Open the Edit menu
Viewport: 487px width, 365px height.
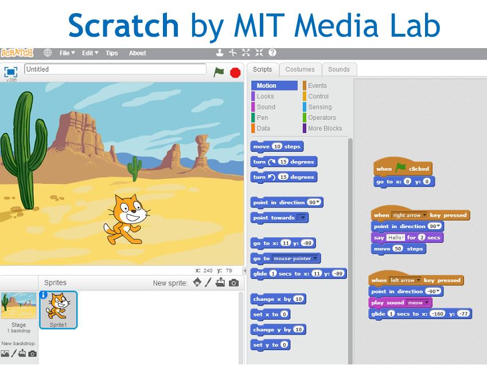(x=90, y=53)
